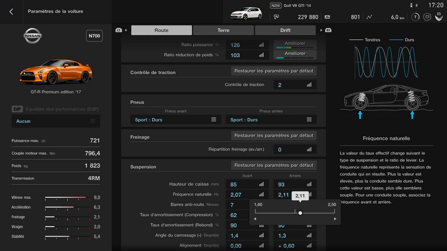The width and height of the screenshot is (447, 251).
Task: Click bar icon for front Alignement
Action: [x=261, y=246]
